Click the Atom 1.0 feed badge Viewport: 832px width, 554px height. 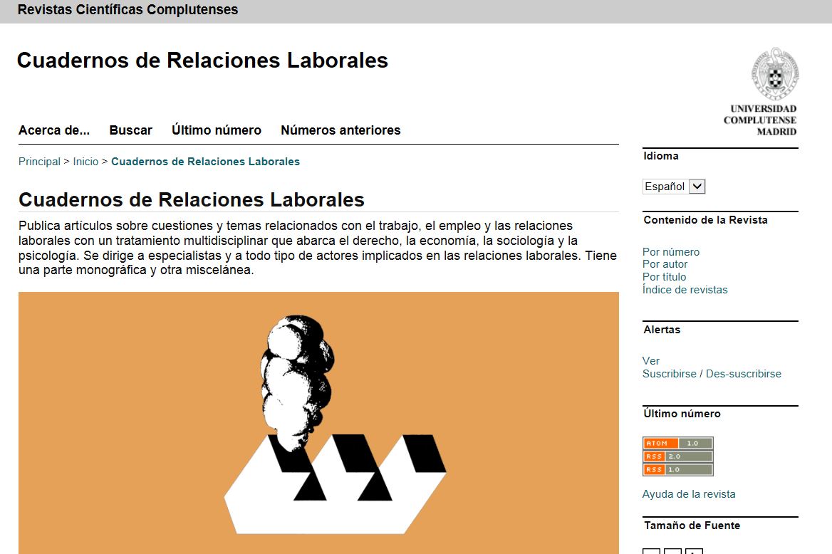point(677,443)
